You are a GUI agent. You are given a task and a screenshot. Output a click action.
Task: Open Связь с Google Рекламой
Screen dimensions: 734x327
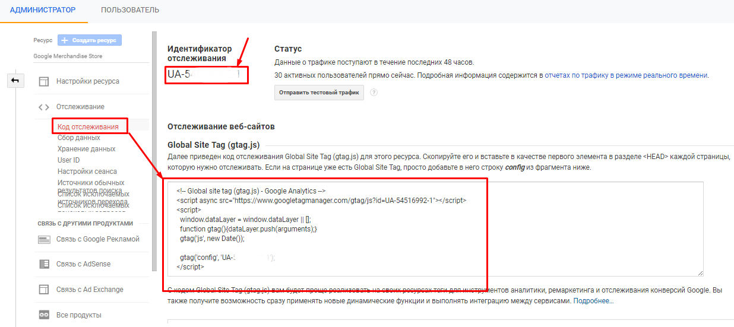click(97, 239)
